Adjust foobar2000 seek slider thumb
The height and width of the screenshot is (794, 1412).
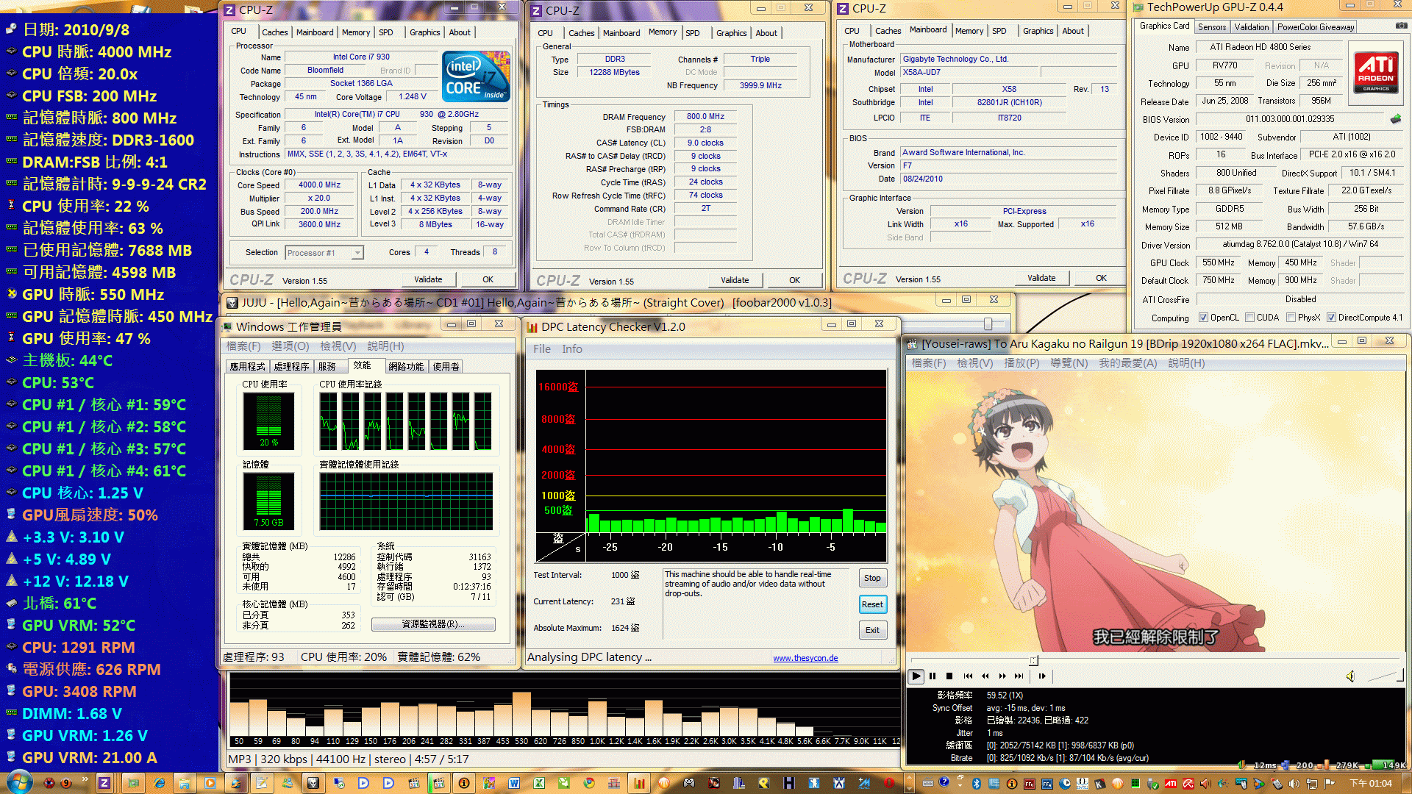[988, 324]
